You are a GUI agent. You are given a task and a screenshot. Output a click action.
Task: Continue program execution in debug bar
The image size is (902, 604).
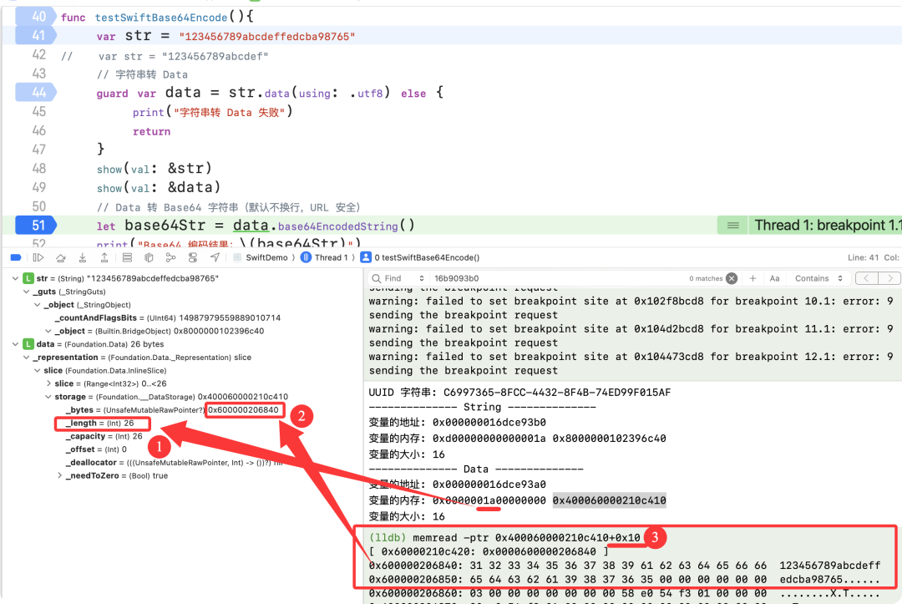[x=38, y=257]
